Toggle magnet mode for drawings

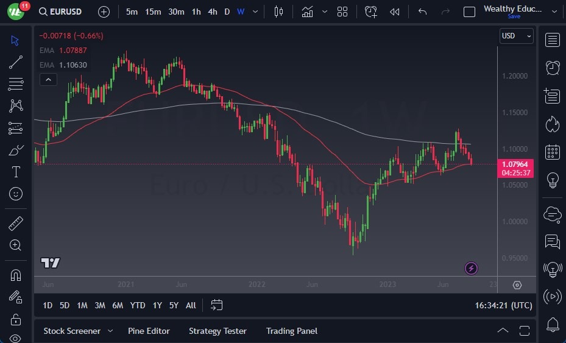[x=16, y=275]
